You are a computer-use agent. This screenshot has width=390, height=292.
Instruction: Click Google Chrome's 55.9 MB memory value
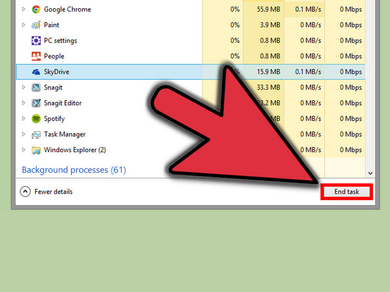pyautogui.click(x=269, y=9)
